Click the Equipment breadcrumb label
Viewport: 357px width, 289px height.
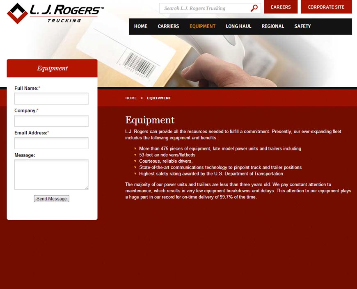pos(159,98)
